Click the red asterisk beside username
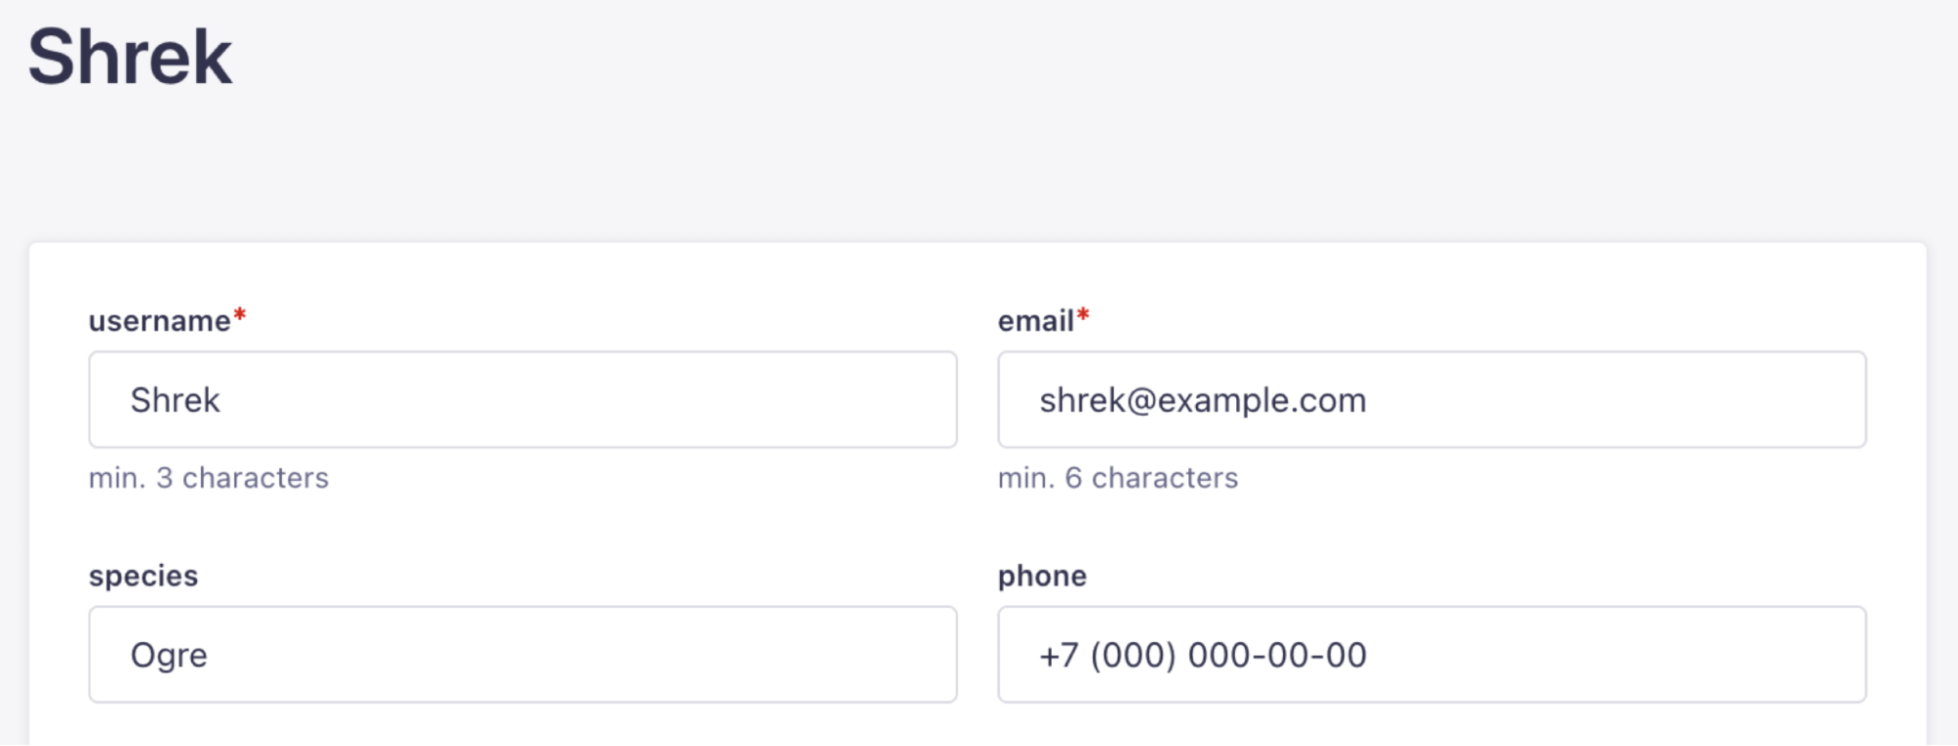This screenshot has width=1958, height=746. point(240,315)
